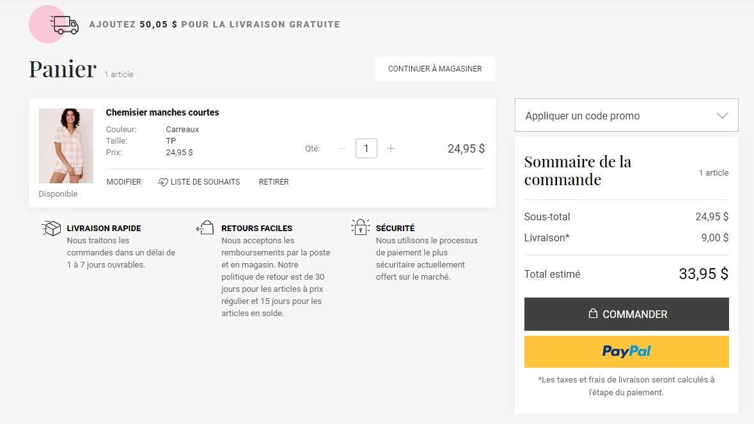Click the LIVRAISON RAPIDE heading
Image resolution: width=754 pixels, height=424 pixels.
coord(104,228)
